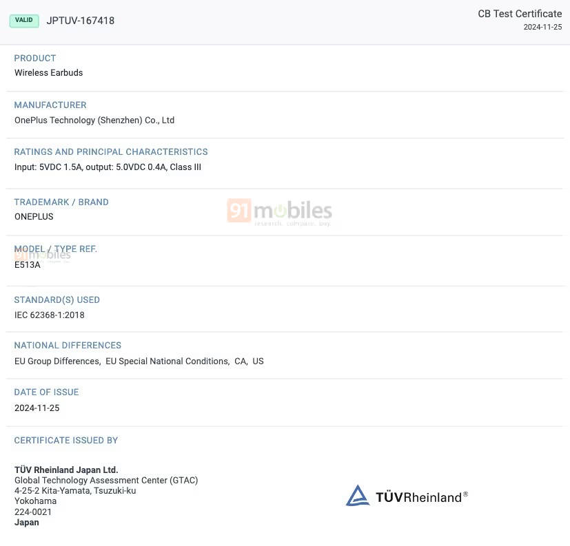Select the Yokohama city line
This screenshot has height=546, width=570.
[36, 501]
